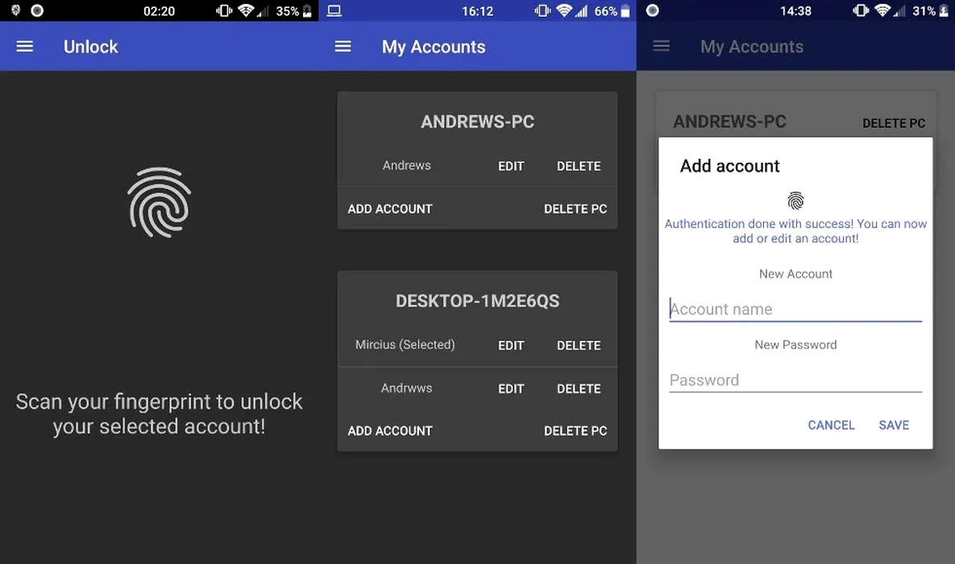Open dimmed hamburger menu behind Add account dialog
955x564 pixels.
(x=662, y=46)
